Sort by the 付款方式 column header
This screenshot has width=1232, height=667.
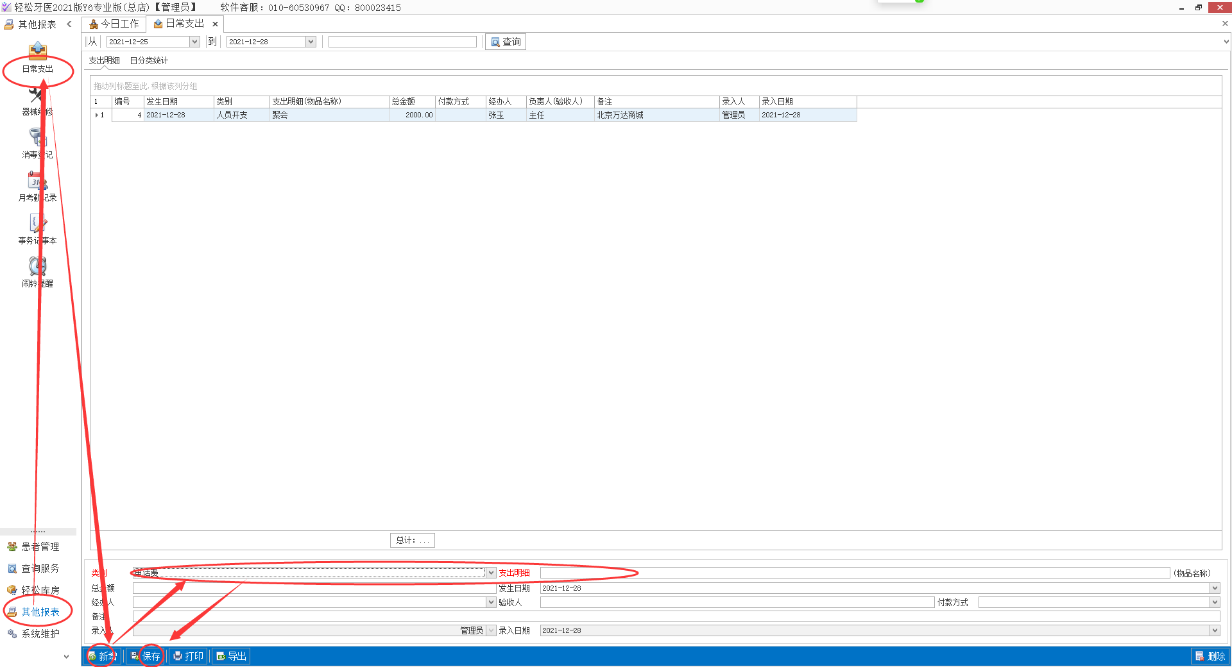coord(460,101)
